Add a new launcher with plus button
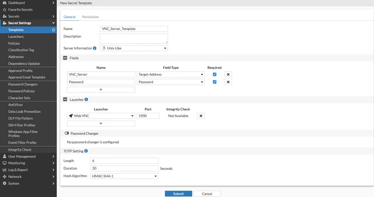 tap(101, 123)
